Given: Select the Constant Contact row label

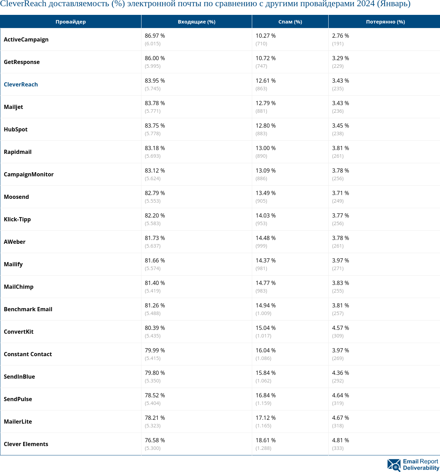Looking at the screenshot, I should pyautogui.click(x=28, y=354).
